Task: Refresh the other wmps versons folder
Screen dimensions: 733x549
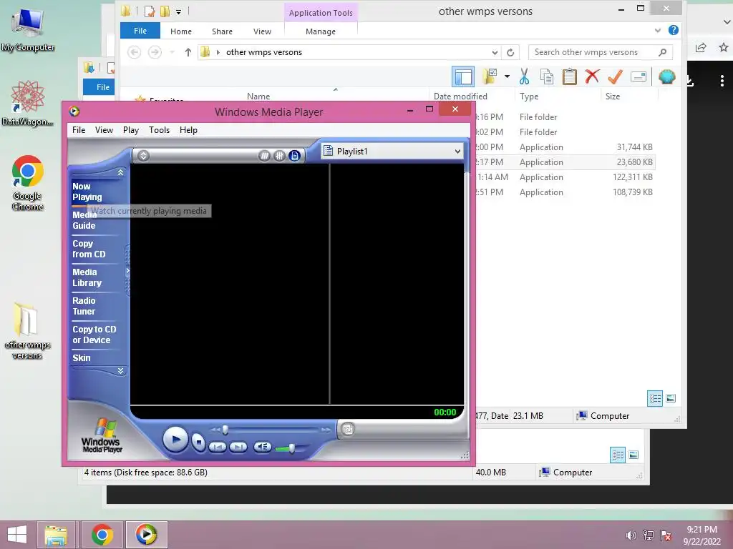Action: click(x=510, y=52)
